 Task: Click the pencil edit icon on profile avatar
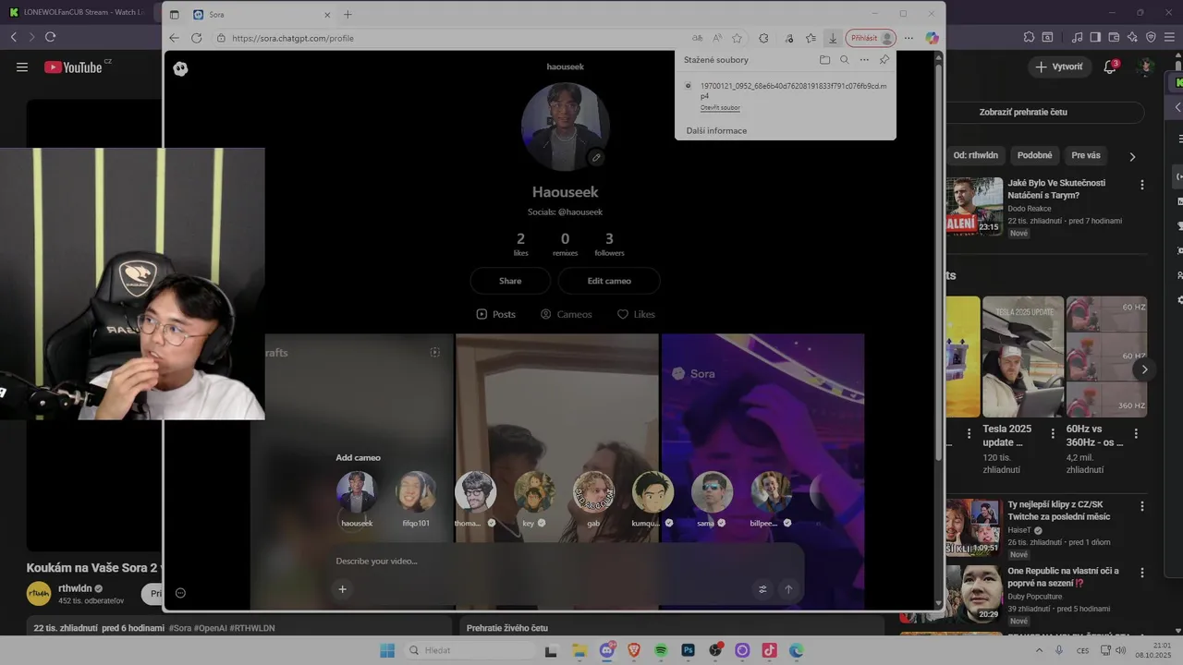coord(596,158)
